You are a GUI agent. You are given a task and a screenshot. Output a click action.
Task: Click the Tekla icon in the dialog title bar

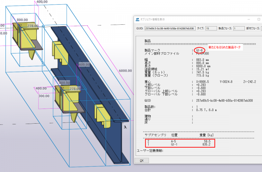pyautogui.click(x=137, y=19)
